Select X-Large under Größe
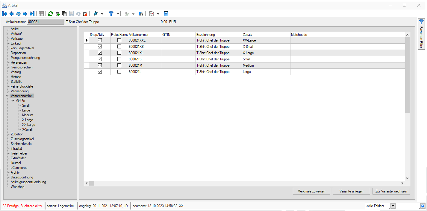 click(28, 120)
